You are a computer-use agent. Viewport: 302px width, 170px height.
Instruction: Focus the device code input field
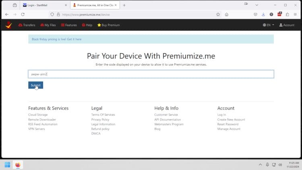(x=151, y=74)
